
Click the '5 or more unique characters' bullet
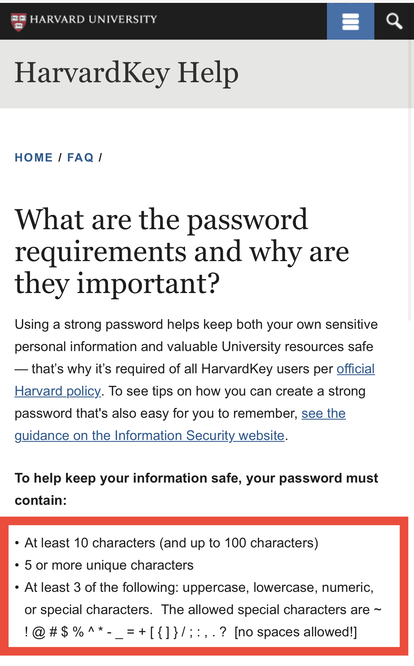tap(109, 565)
